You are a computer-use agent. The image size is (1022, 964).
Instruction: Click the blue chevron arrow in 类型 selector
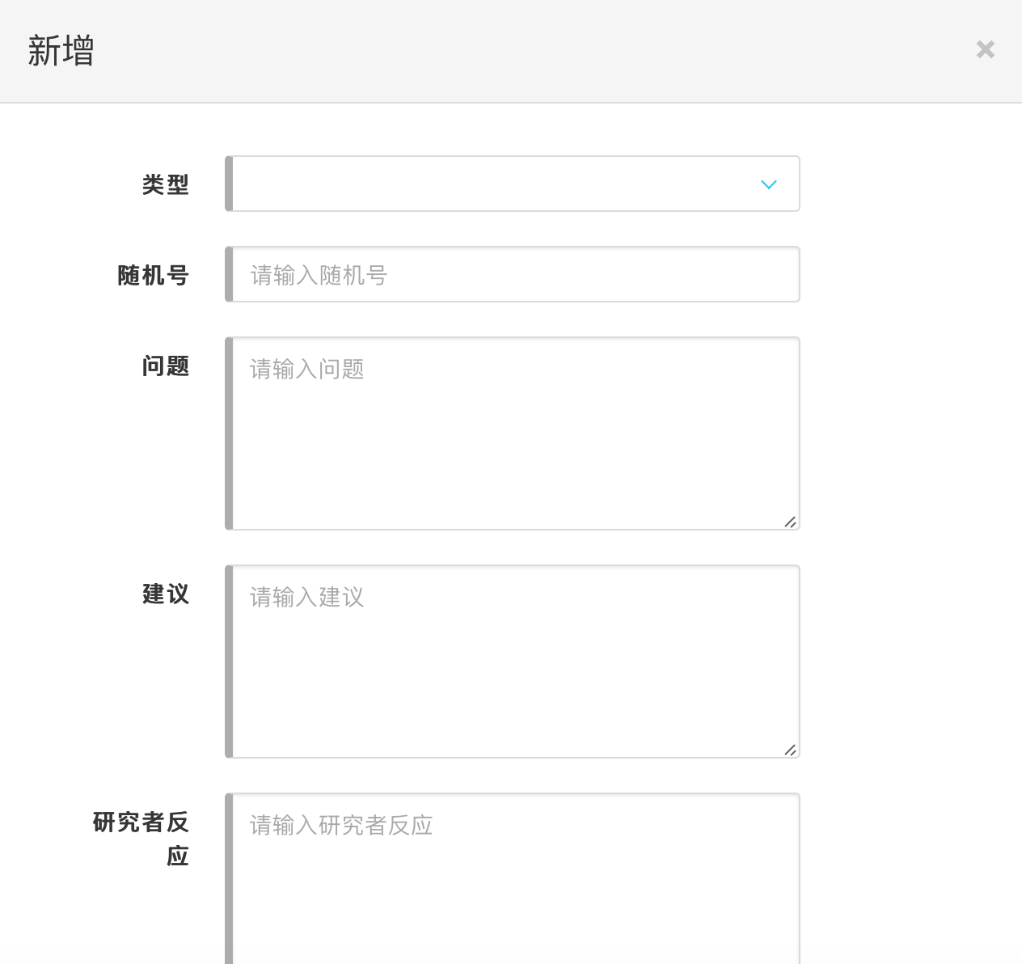coord(768,184)
